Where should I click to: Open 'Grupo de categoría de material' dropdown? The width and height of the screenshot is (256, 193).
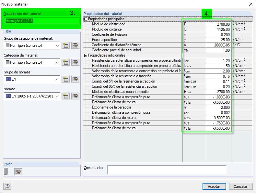[32, 45]
